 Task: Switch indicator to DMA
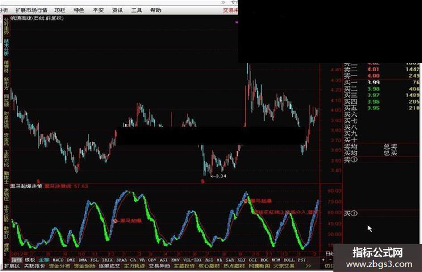coord(83,260)
